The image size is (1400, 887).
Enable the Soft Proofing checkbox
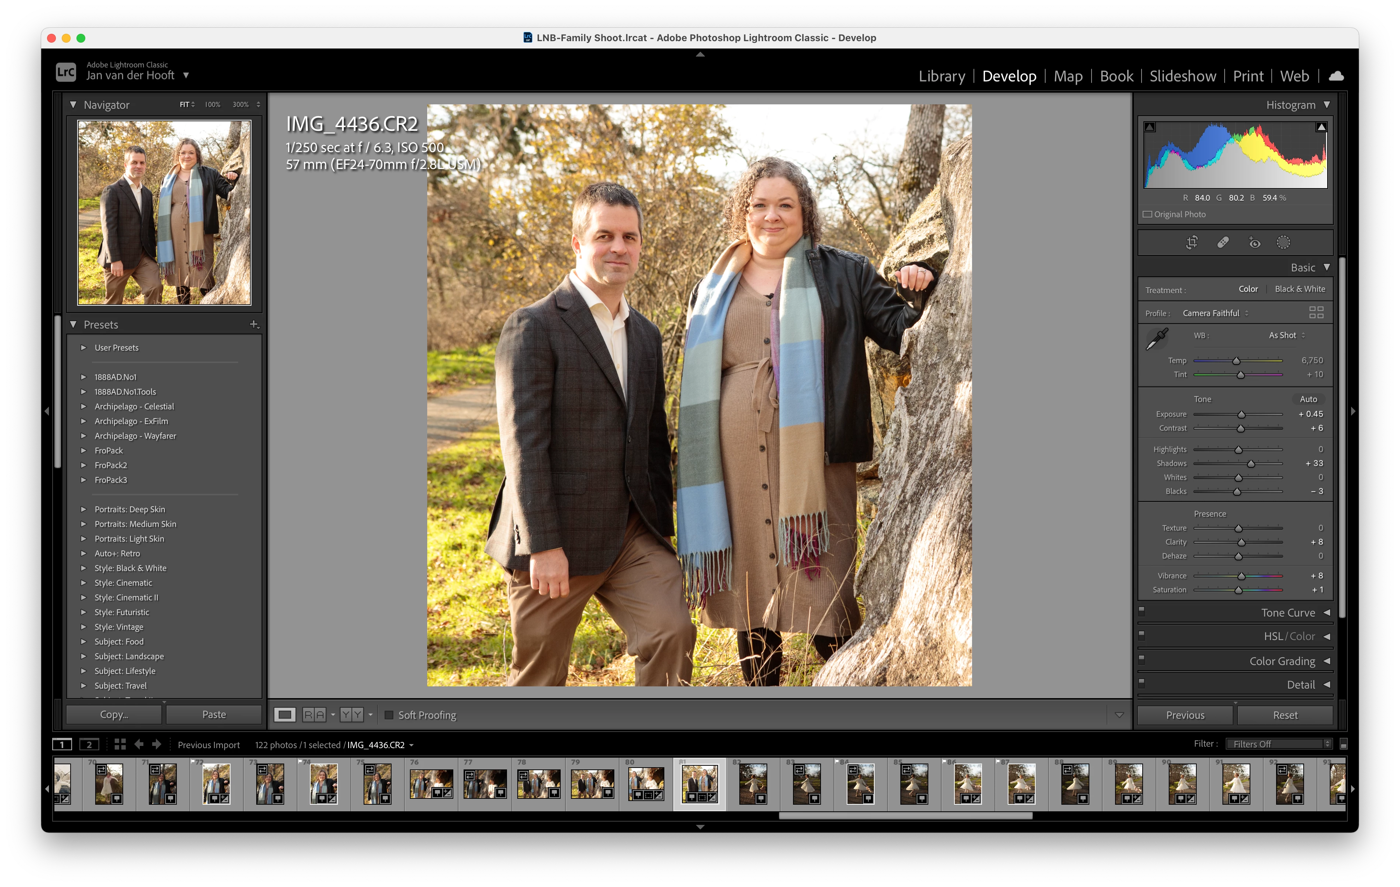389,715
